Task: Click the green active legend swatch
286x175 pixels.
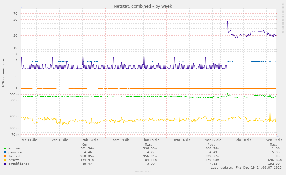Action: [5, 148]
